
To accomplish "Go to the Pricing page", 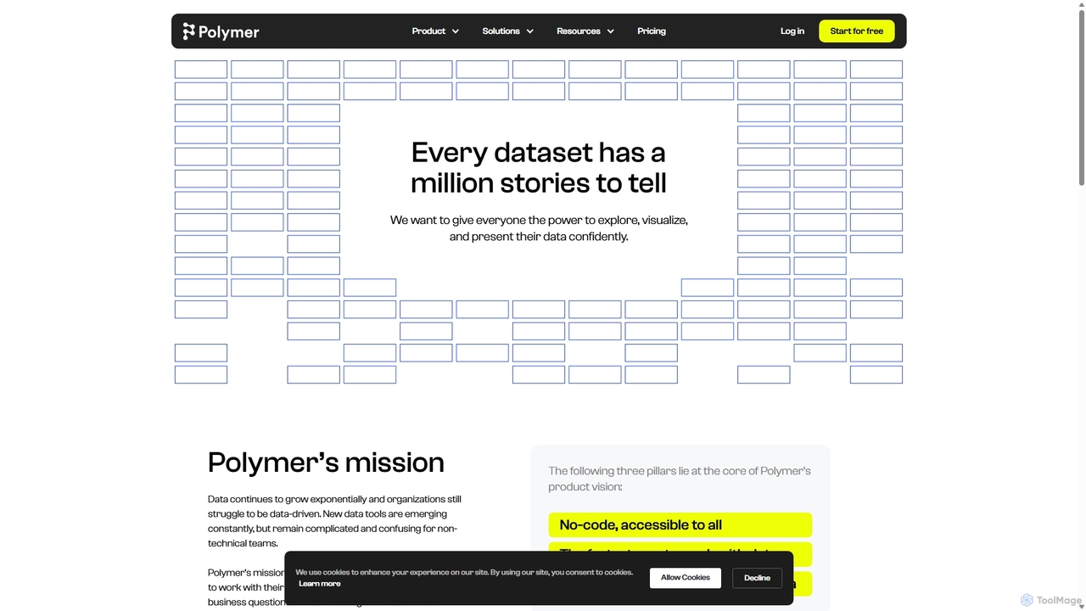I will tap(652, 31).
